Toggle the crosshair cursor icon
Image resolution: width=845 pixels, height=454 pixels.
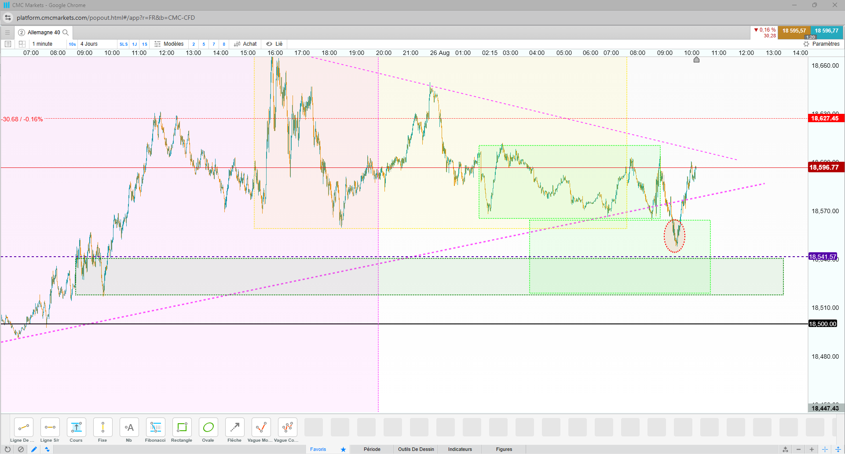click(825, 449)
